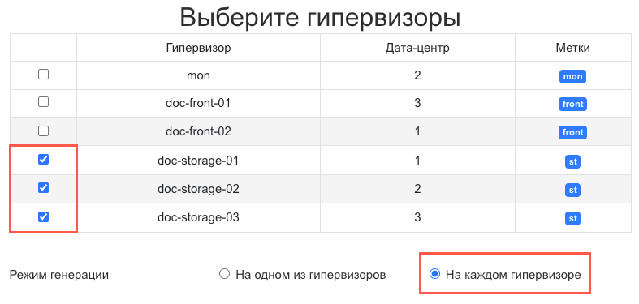Viewport: 639px width, 304px height.
Task: Uncheck the doc-storage-01 checkbox
Action: 43,160
